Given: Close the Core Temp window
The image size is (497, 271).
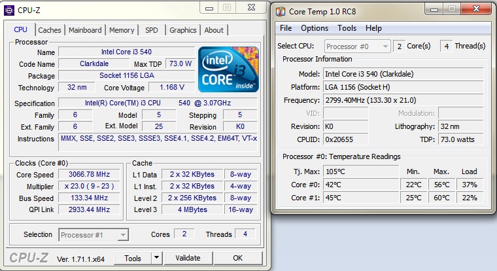Looking at the screenshot, I should tap(476, 9).
